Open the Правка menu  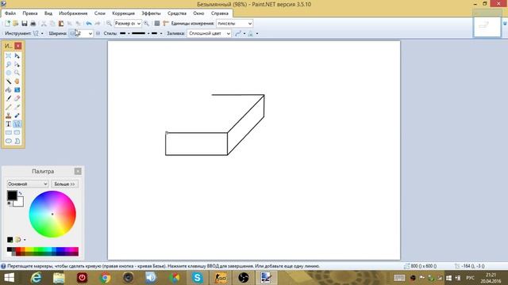(x=30, y=13)
